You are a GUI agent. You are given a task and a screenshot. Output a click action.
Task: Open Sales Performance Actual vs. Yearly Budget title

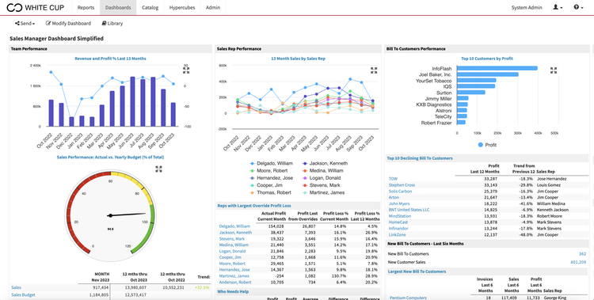coord(110,157)
